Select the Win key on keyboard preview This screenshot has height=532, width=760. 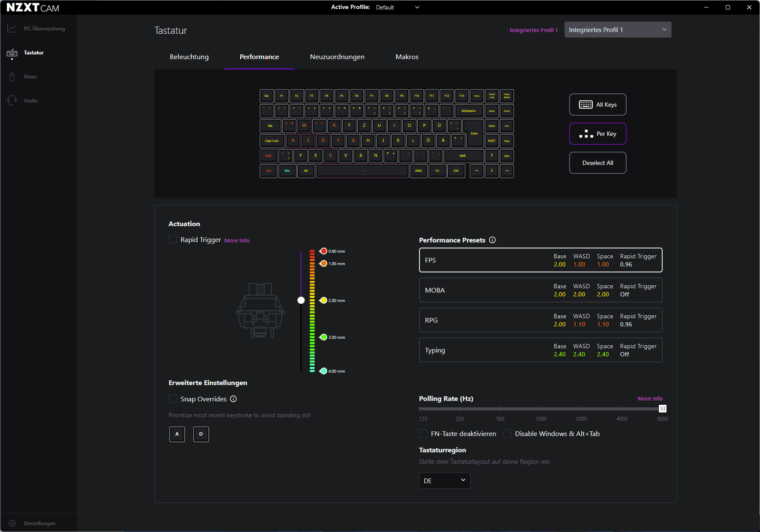287,171
